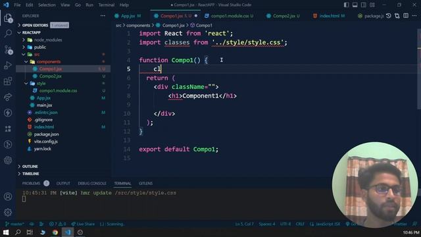
Task: Click errors and warnings count in status bar
Action: [57, 224]
